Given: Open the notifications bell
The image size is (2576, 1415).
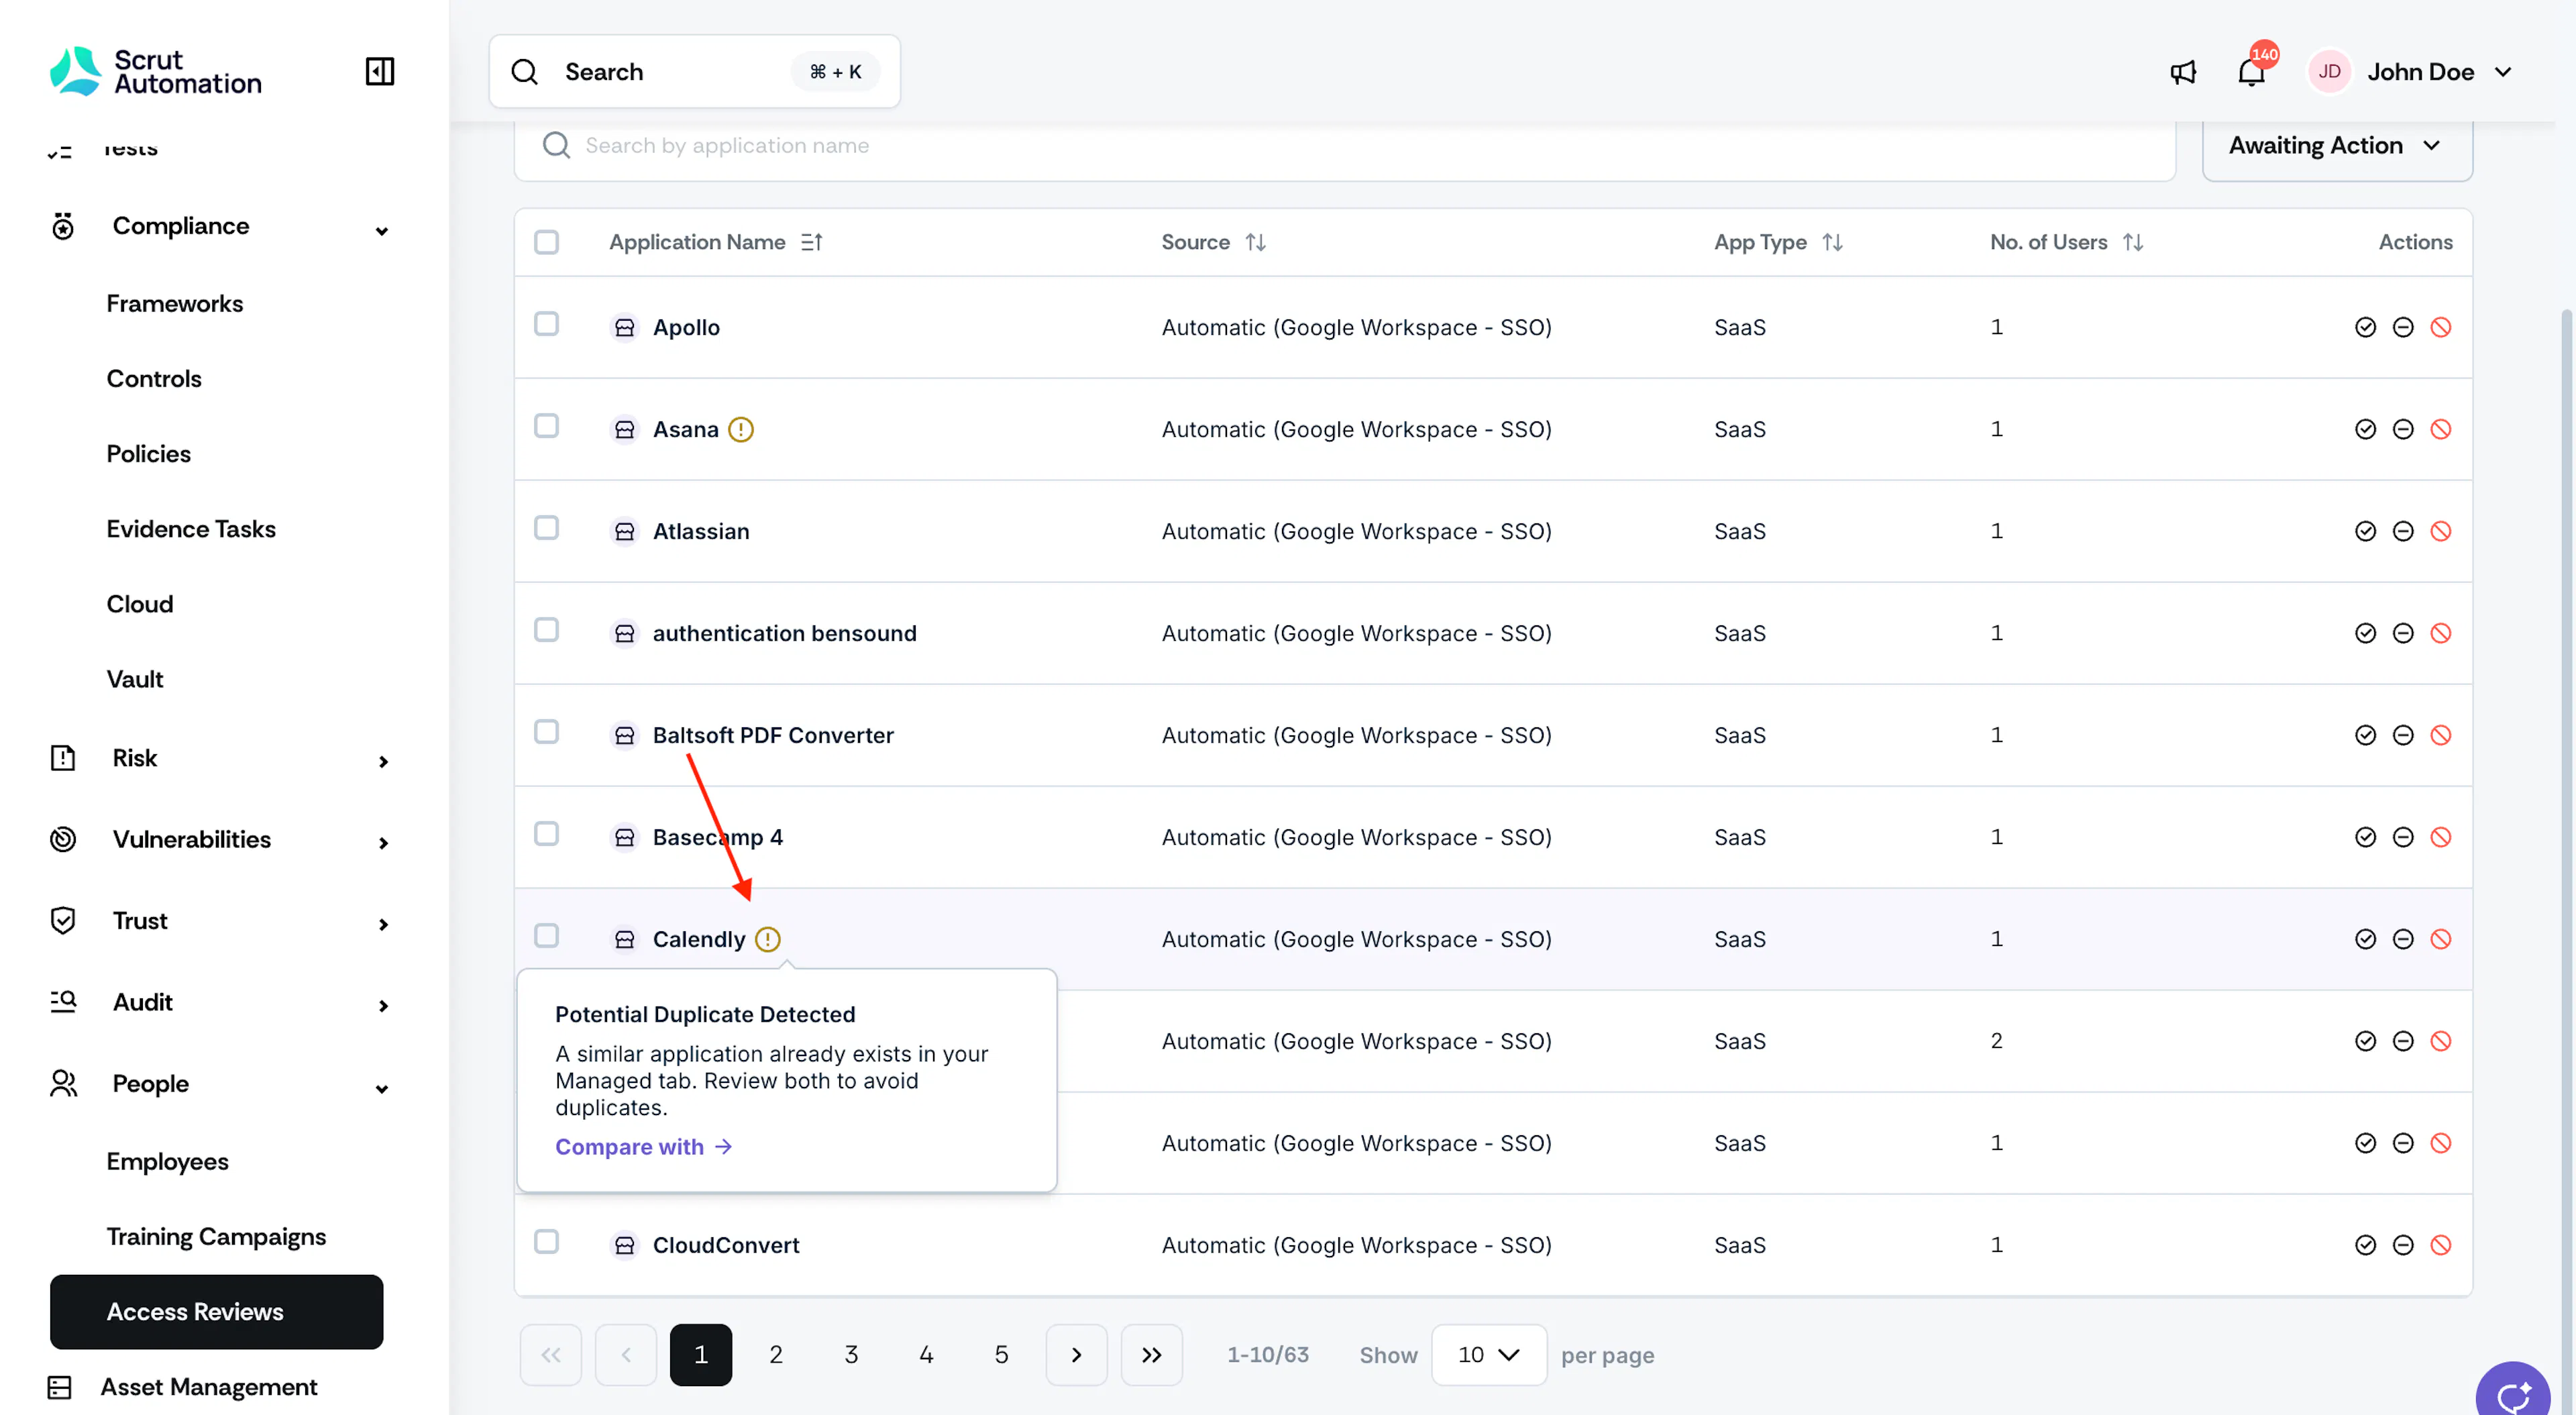Looking at the screenshot, I should click(2251, 71).
